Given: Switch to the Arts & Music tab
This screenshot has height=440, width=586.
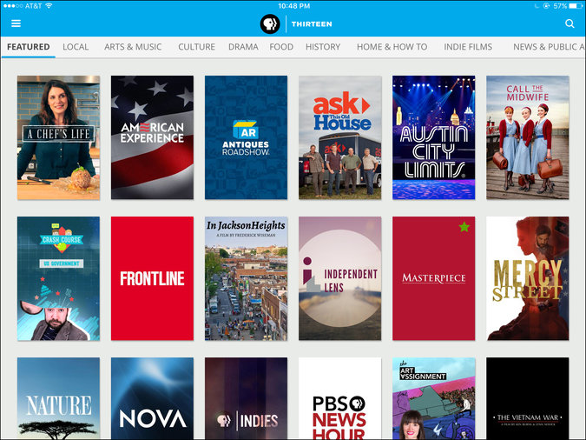Looking at the screenshot, I should [133, 47].
